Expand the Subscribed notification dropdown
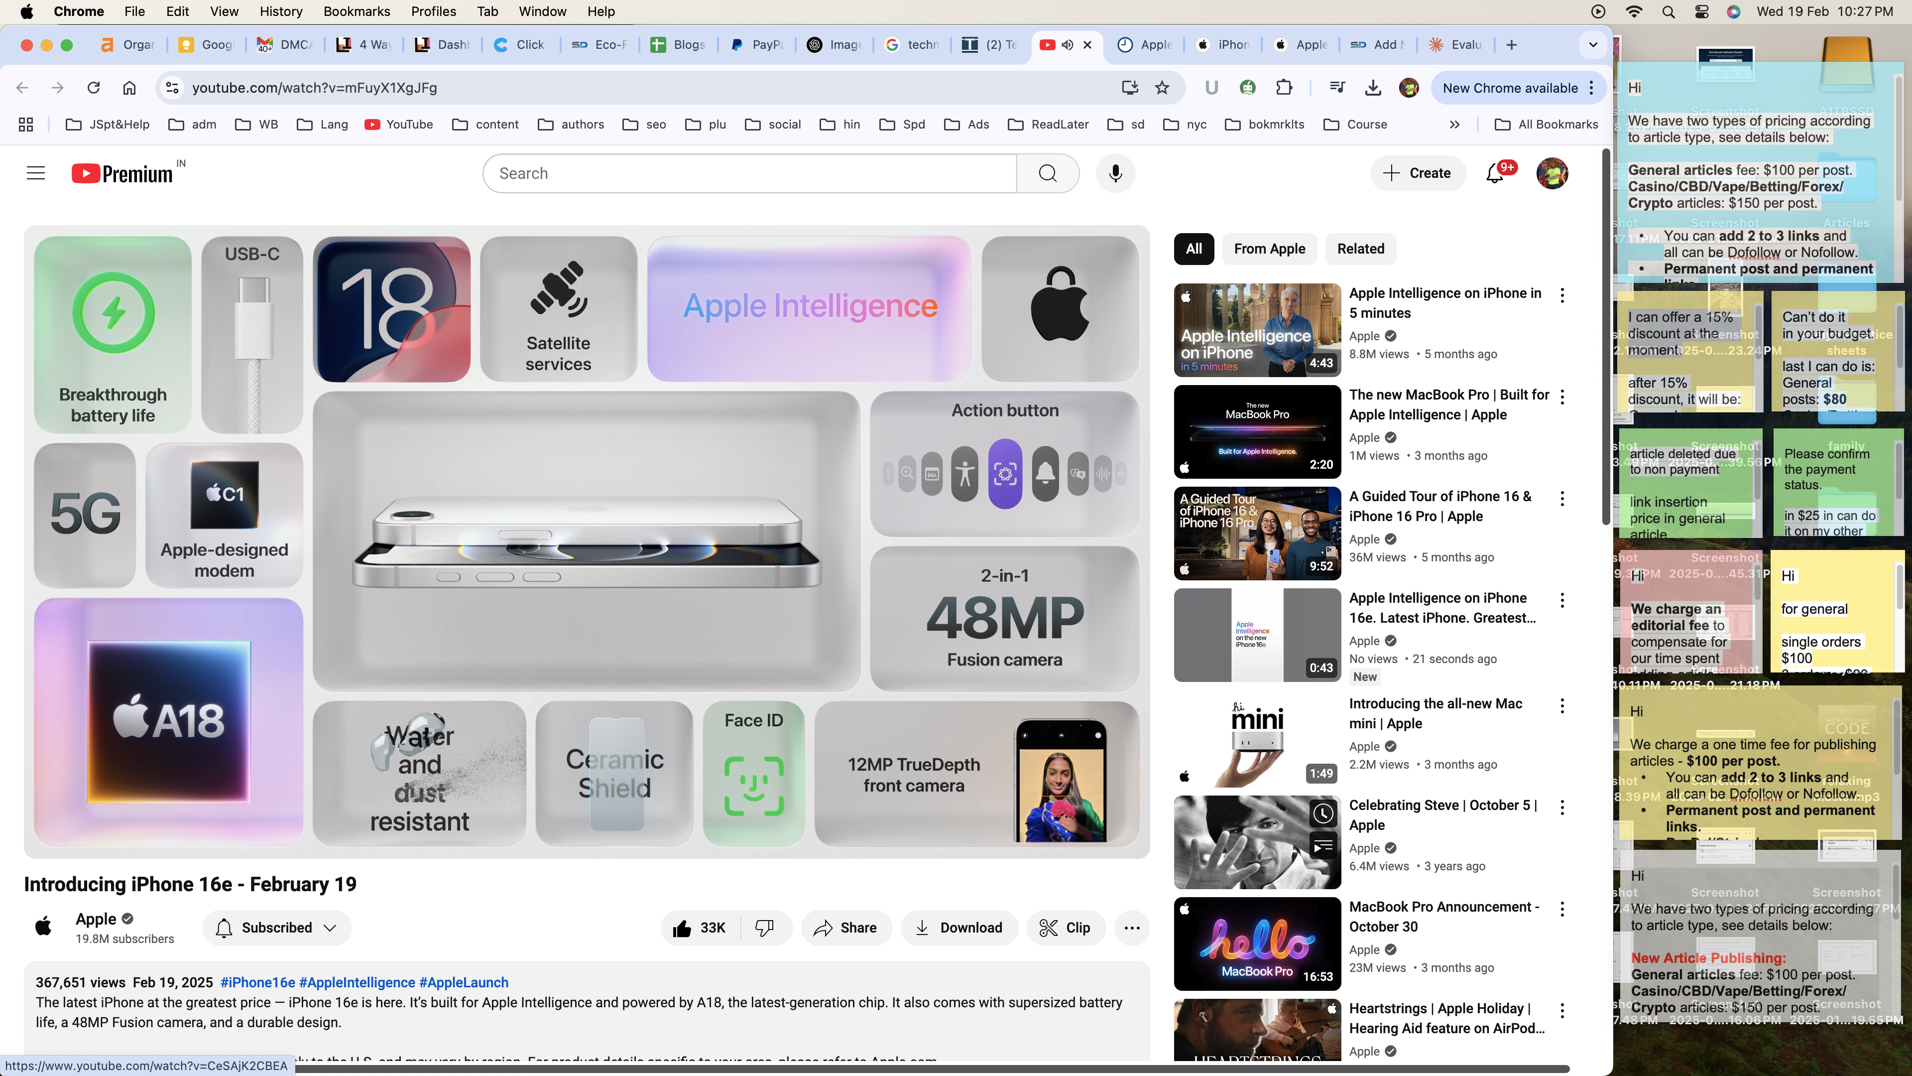 point(276,928)
